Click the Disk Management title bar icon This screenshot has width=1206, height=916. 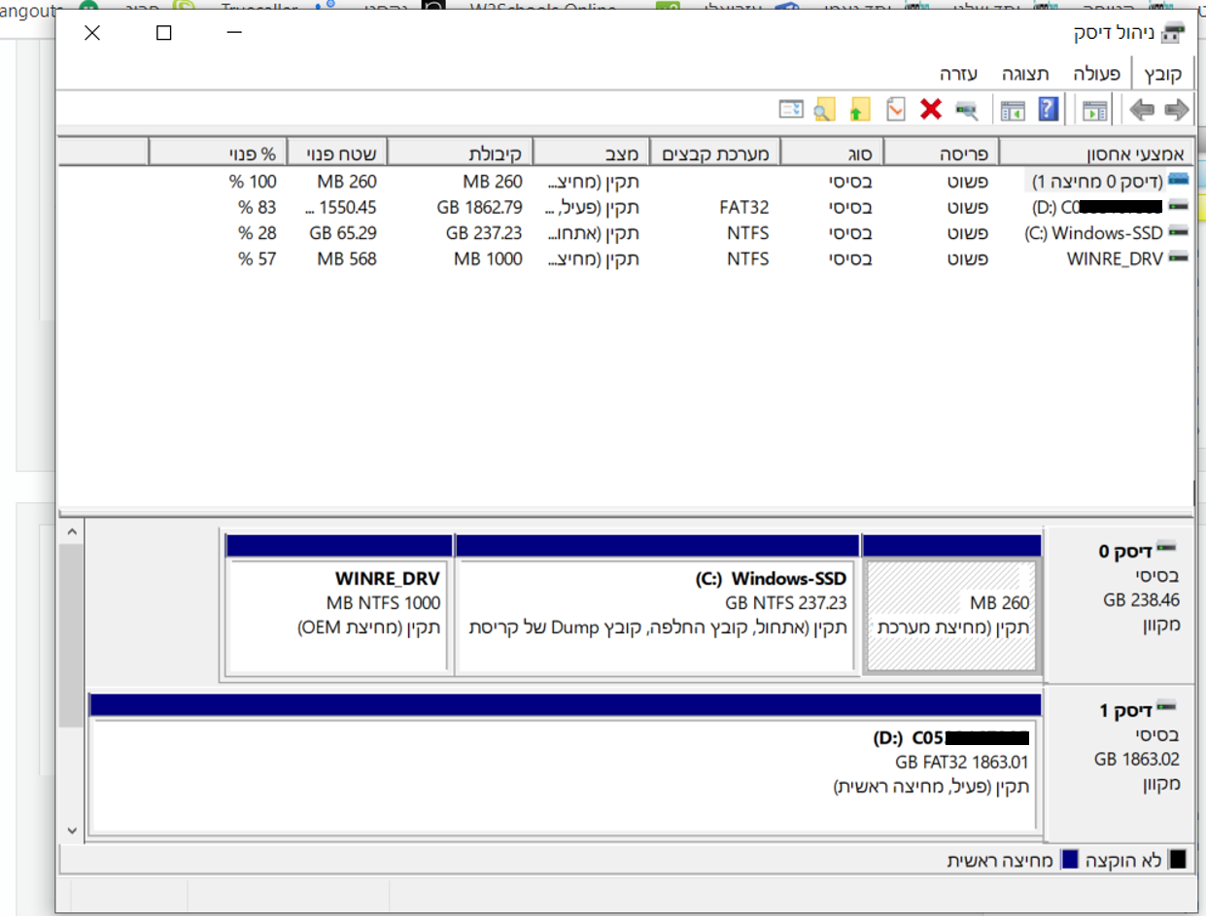(x=1174, y=33)
